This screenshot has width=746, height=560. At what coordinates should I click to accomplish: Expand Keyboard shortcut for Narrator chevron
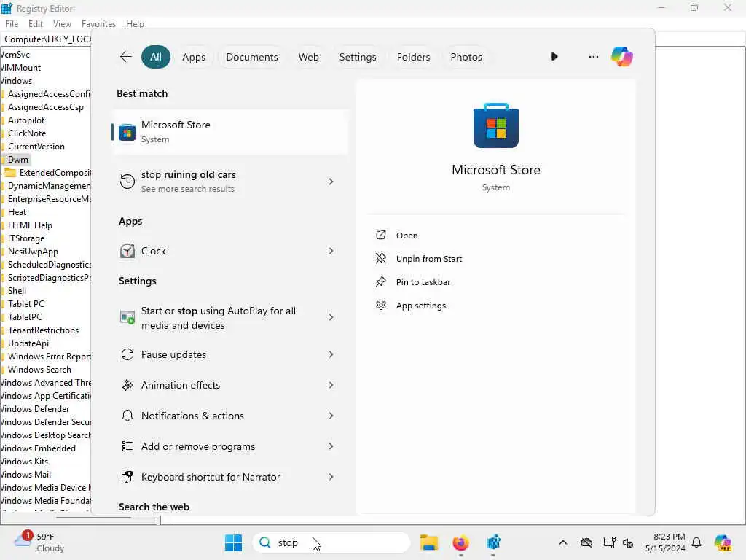click(331, 477)
